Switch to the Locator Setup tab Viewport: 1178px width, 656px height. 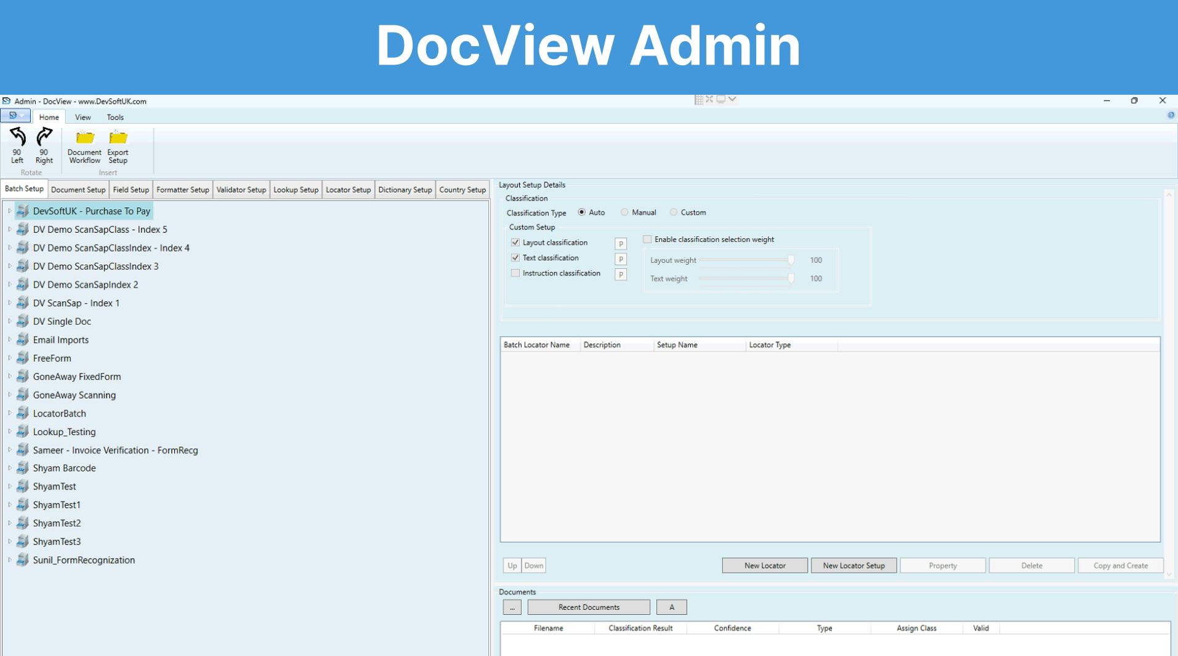pyautogui.click(x=348, y=190)
